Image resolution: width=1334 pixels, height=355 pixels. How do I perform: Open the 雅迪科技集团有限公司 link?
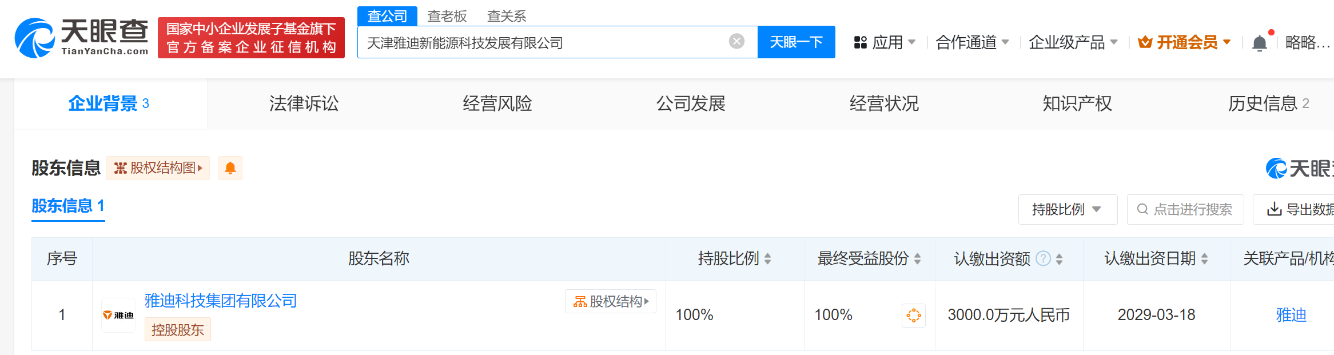(221, 301)
